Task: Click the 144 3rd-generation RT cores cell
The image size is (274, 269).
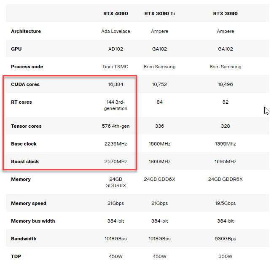Action: coord(116,105)
